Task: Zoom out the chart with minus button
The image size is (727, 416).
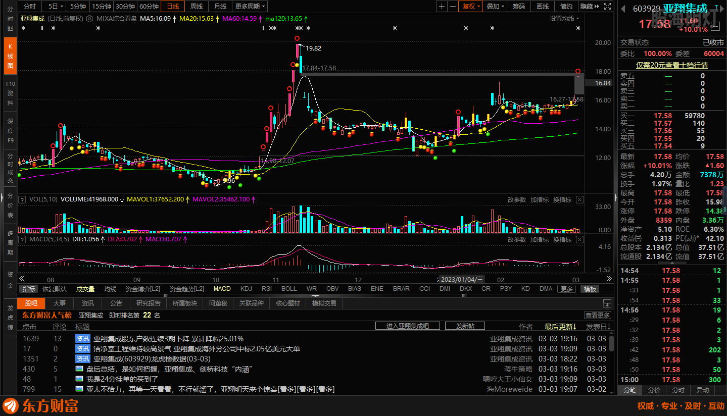Action: click(x=453, y=7)
